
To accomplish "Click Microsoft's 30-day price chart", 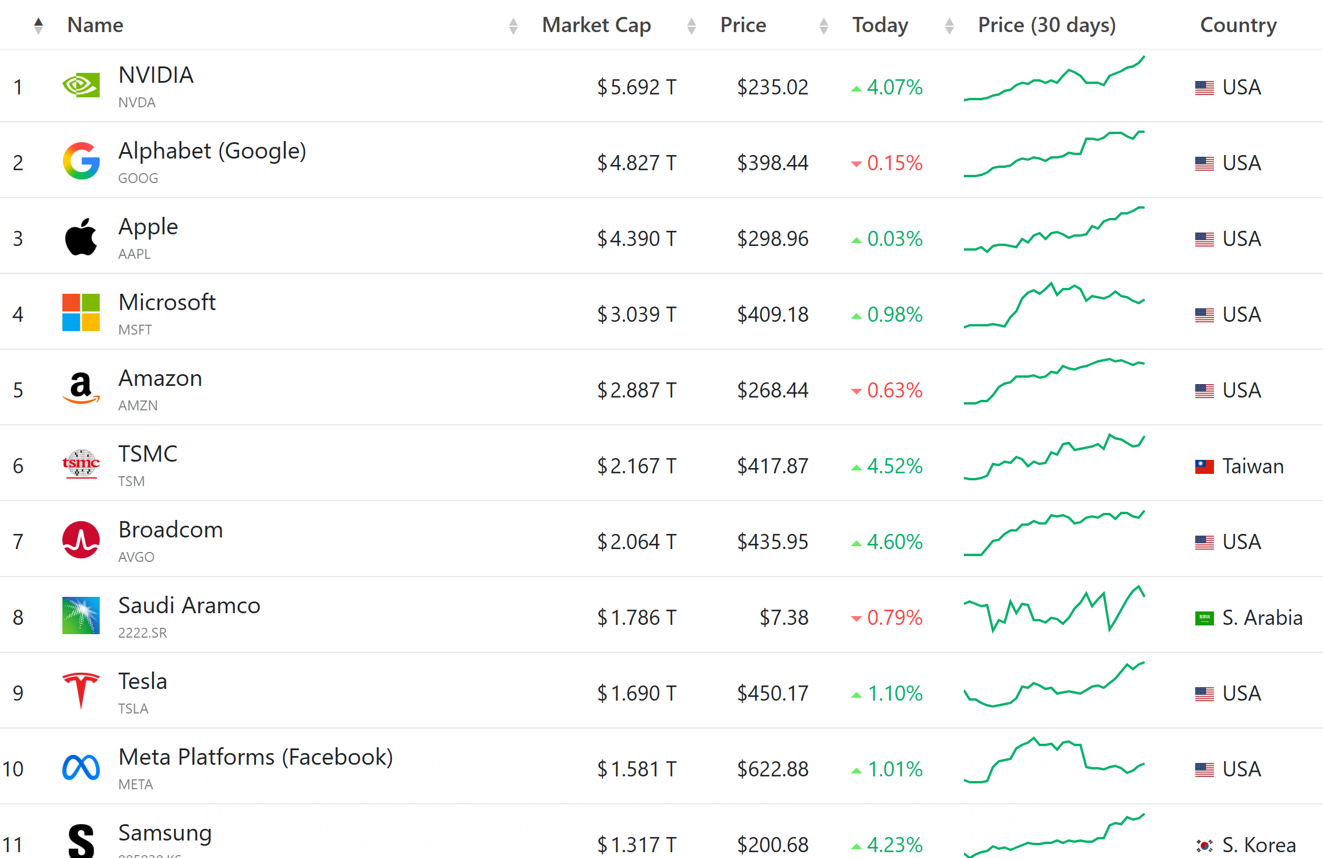I will [1054, 305].
